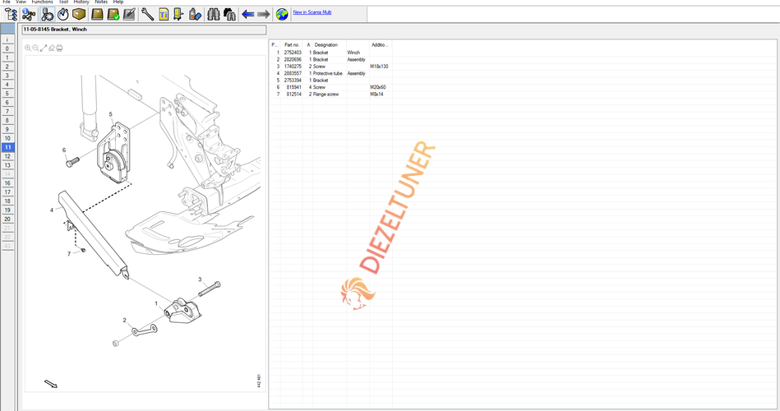Zoom in on the parts diagram

(28, 48)
